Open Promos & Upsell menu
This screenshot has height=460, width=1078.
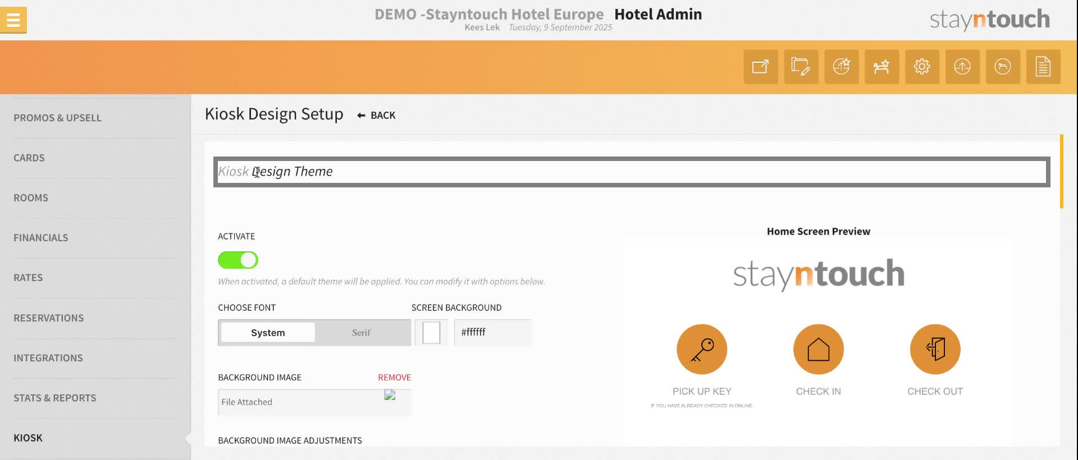[57, 118]
